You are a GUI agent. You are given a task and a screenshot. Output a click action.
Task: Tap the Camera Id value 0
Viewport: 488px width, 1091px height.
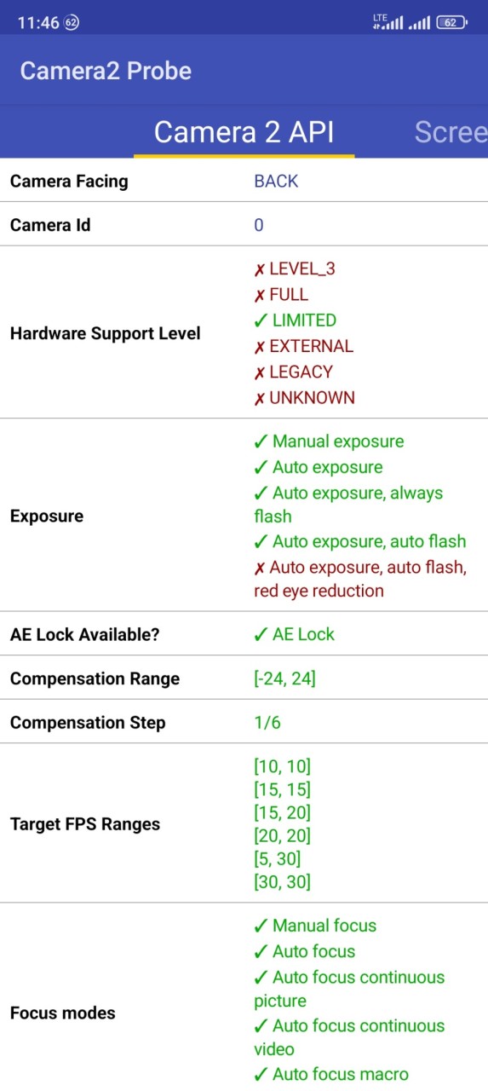259,225
